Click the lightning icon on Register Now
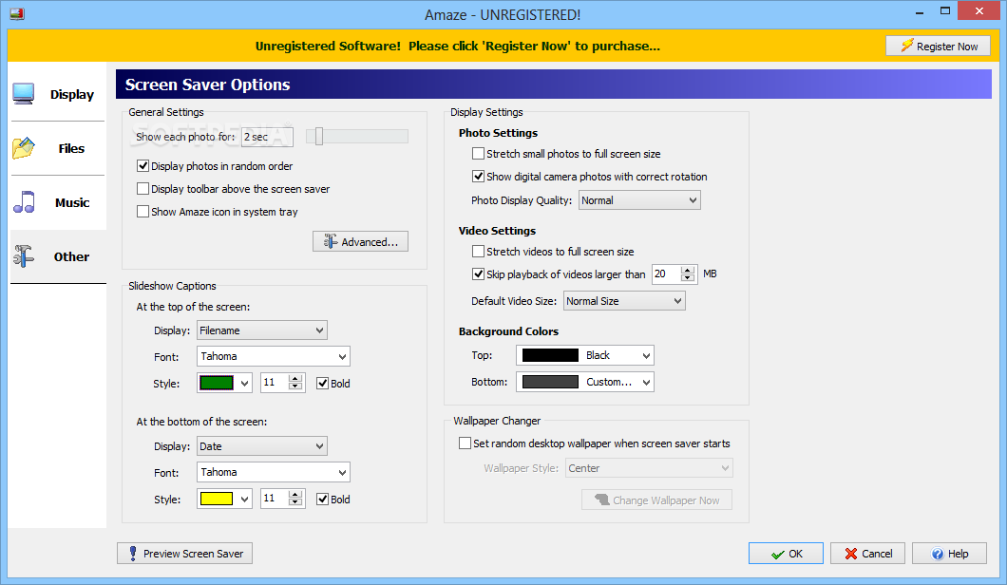The image size is (1007, 585). tap(907, 46)
